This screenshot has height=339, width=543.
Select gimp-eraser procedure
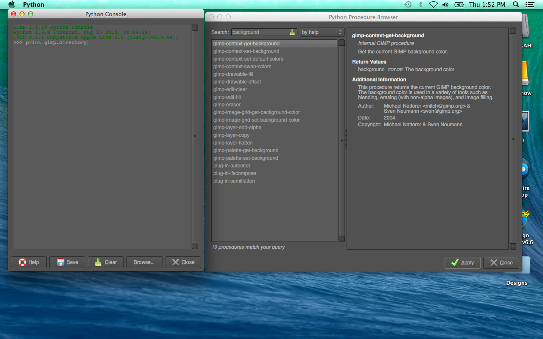[274, 105]
